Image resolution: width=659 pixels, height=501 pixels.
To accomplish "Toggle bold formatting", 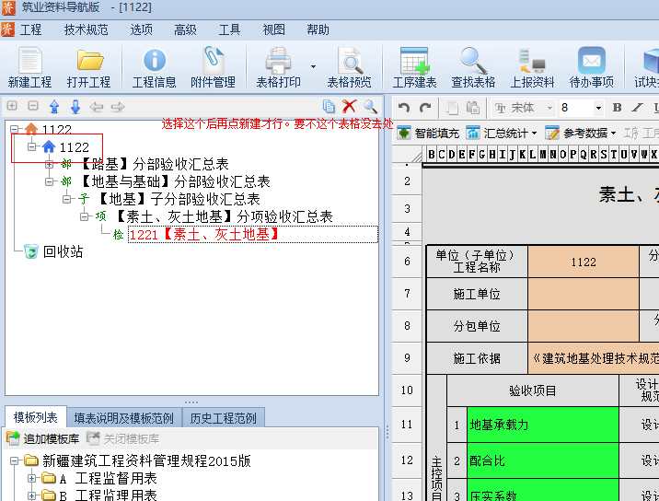I will pyautogui.click(x=616, y=108).
